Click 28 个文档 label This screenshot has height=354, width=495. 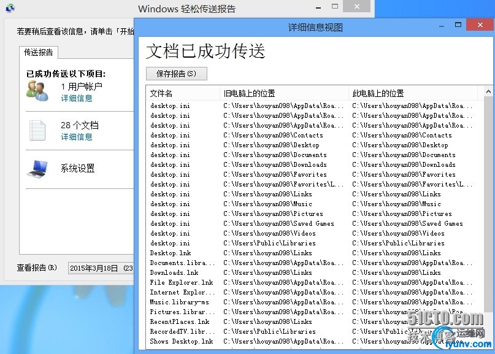(80, 125)
